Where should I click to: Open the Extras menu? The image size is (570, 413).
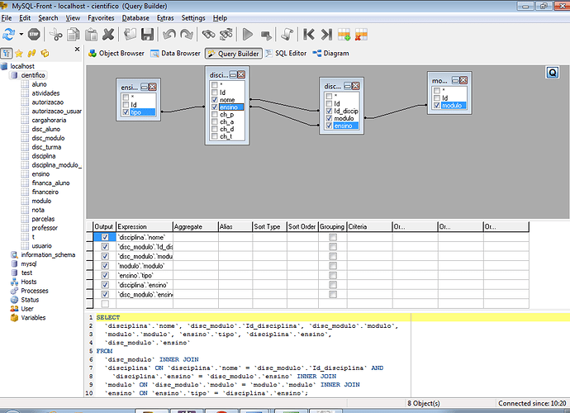(165, 18)
